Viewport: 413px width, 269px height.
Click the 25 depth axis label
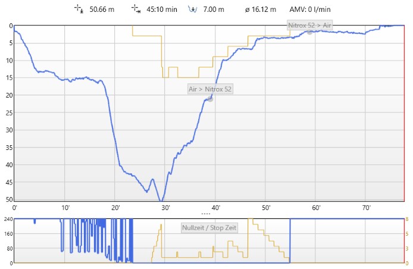coord(9,112)
